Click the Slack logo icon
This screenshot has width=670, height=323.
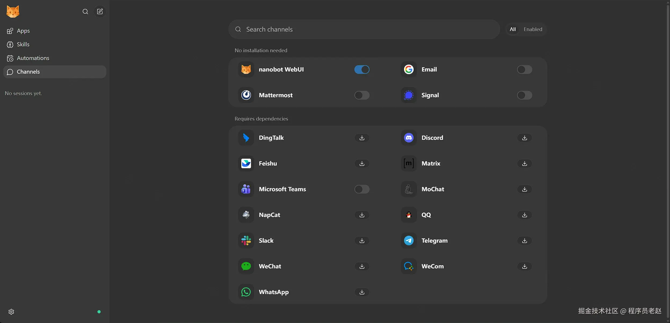click(246, 241)
